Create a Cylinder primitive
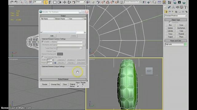This screenshot has width=197, height=110. click(x=170, y=31)
